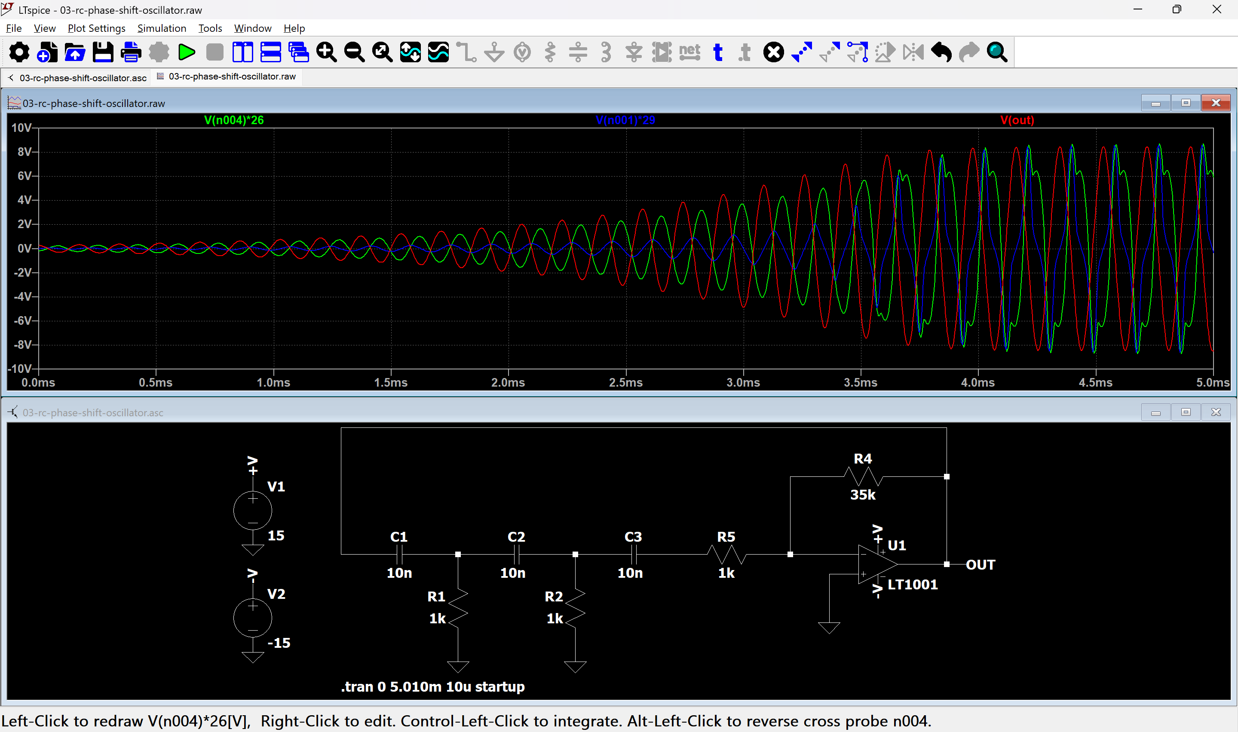Click the V(out) red trace label
The width and height of the screenshot is (1238, 732).
(x=1017, y=120)
